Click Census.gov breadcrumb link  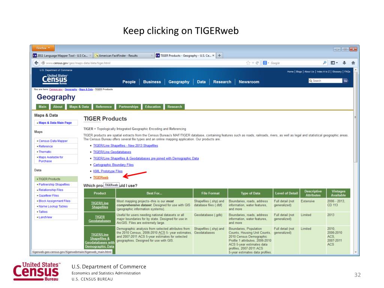coord(56,89)
